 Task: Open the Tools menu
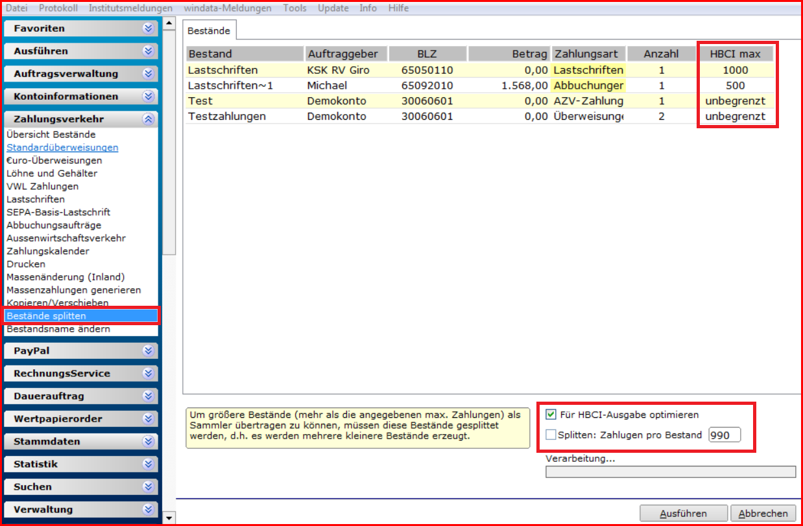click(294, 8)
